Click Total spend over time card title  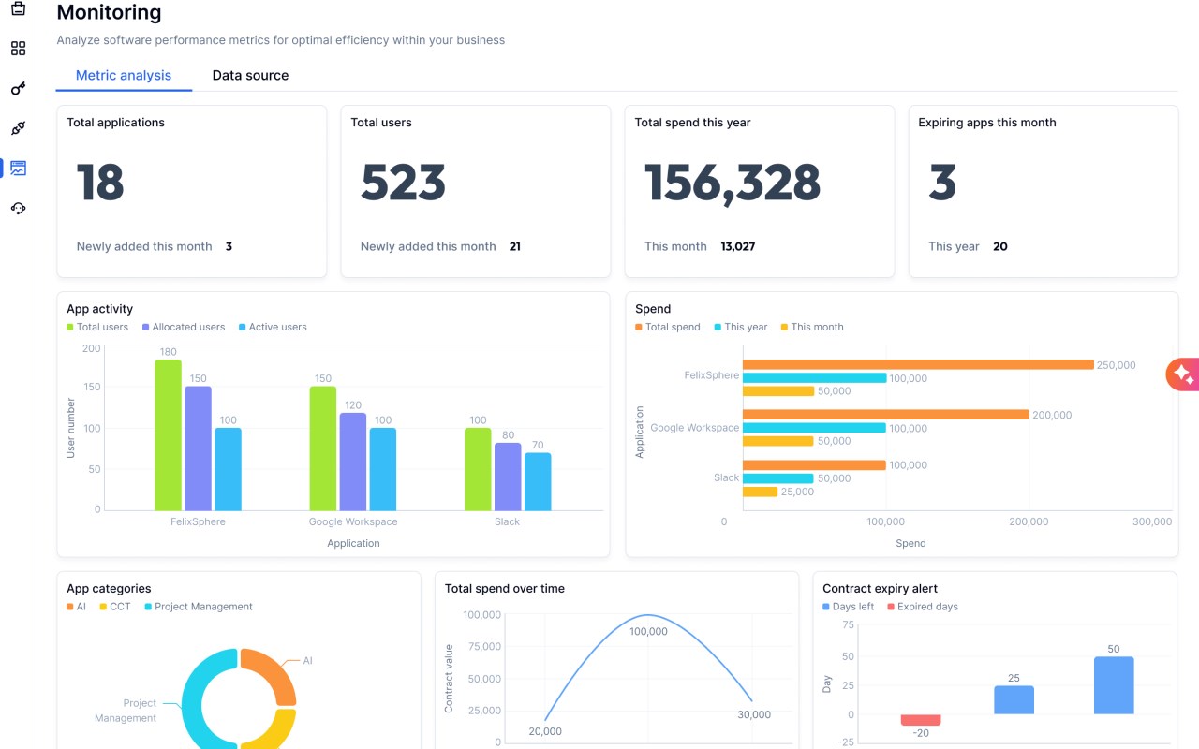(x=505, y=589)
